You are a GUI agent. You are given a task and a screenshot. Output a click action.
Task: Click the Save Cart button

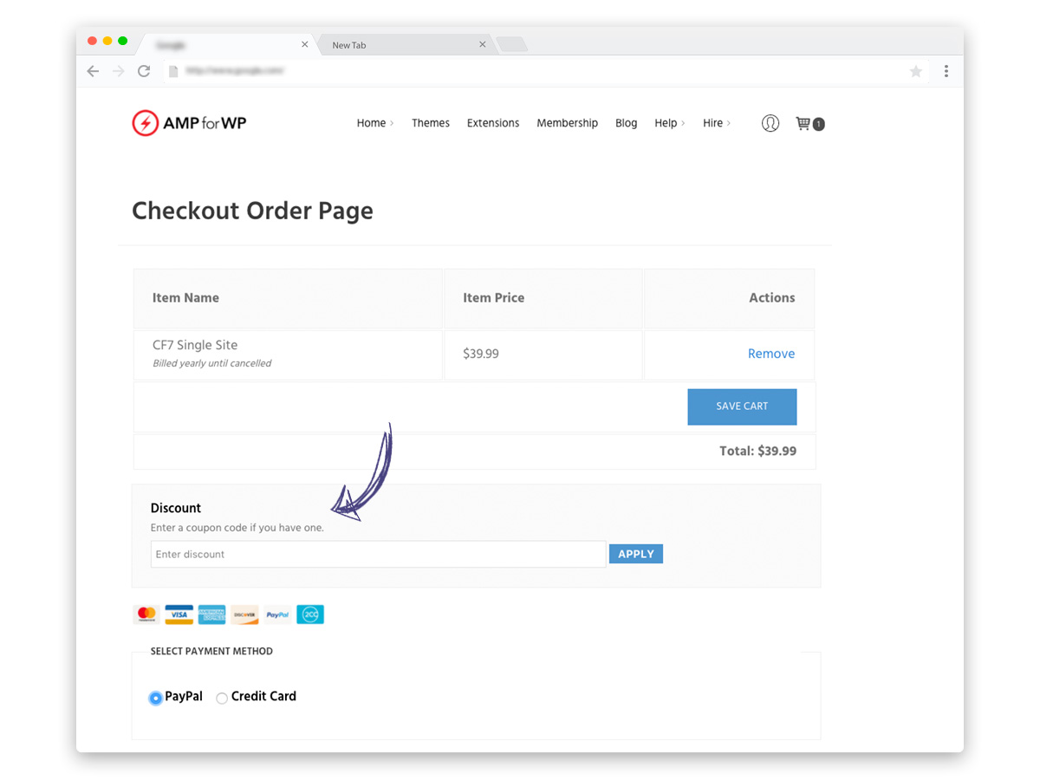[742, 406]
